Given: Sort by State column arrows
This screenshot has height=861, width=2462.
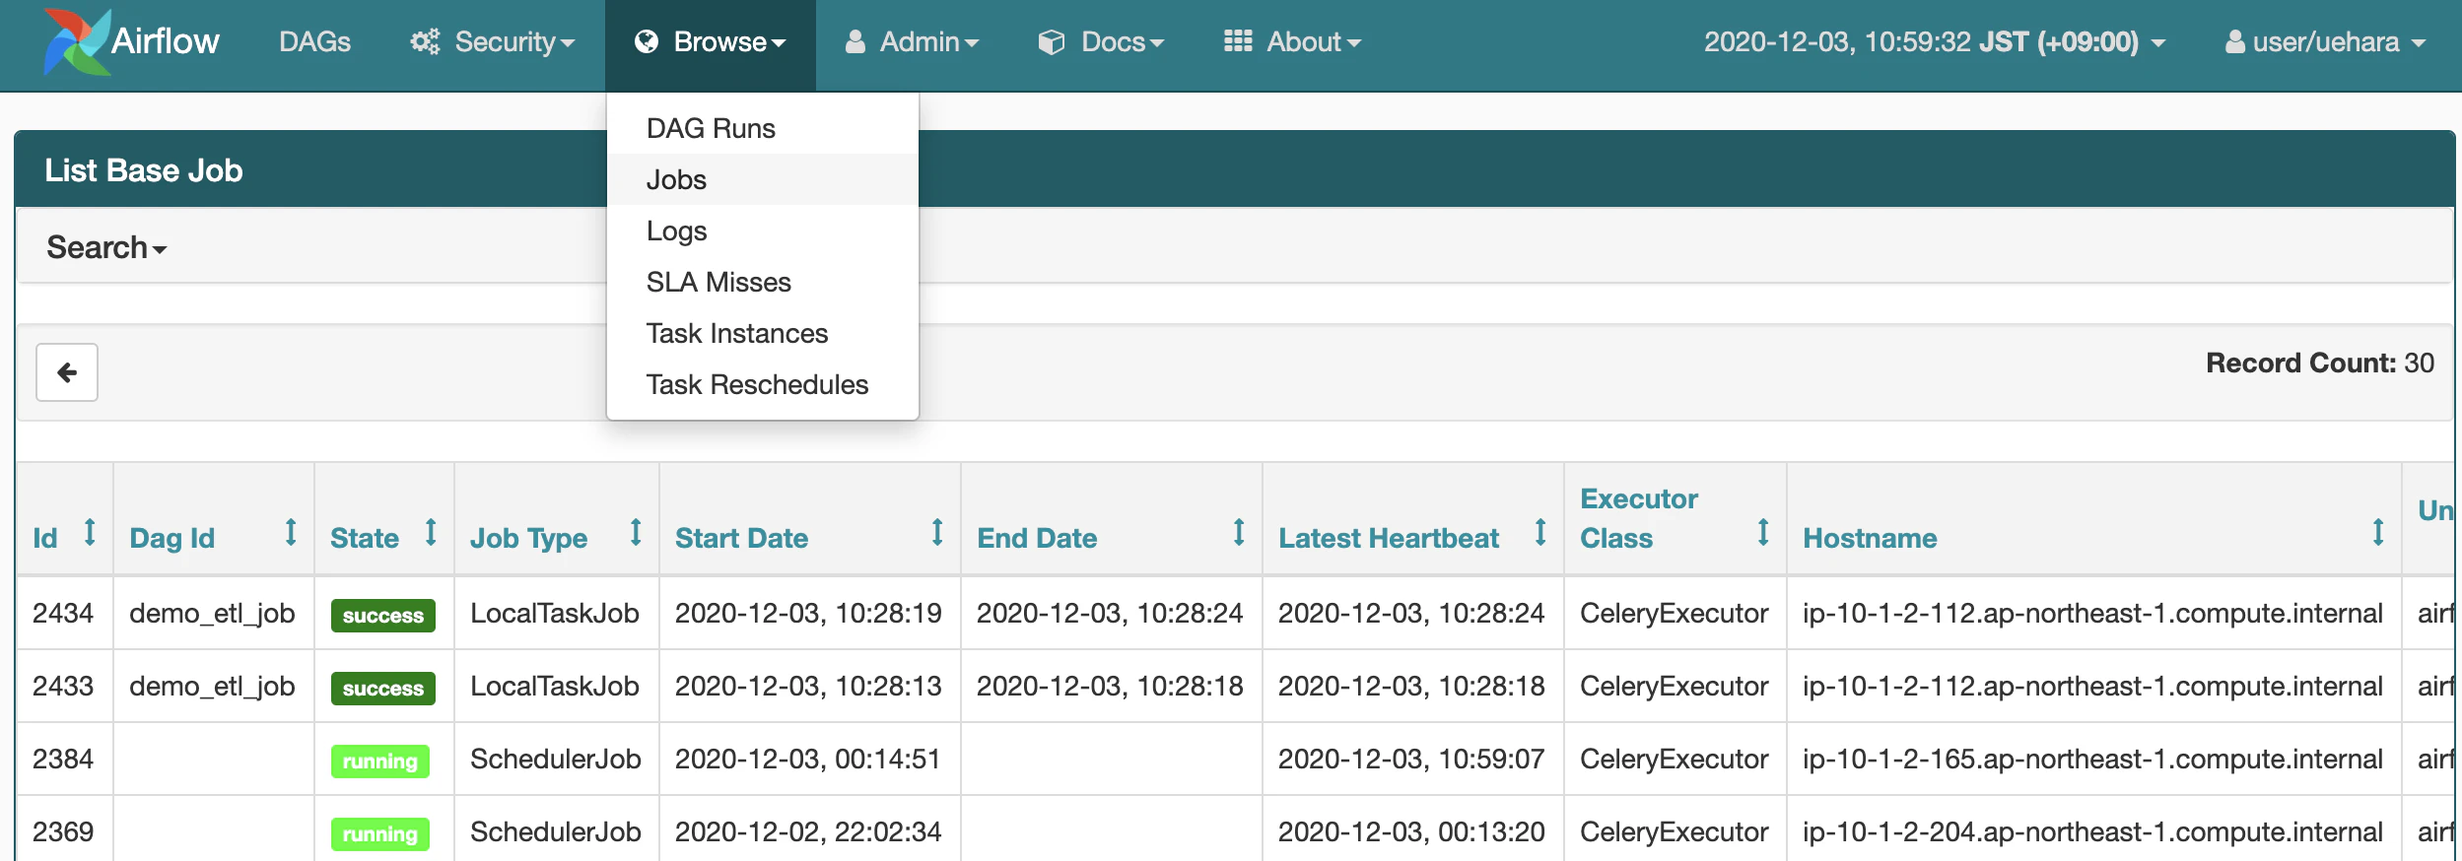Looking at the screenshot, I should coord(431,533).
